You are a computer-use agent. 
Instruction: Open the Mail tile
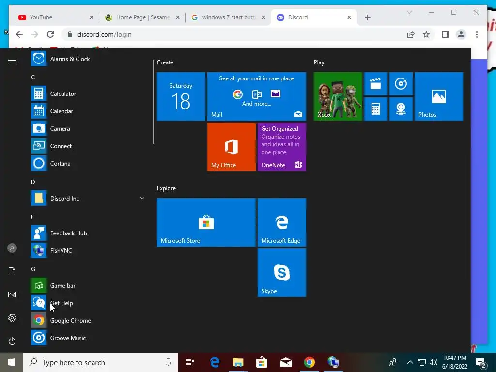[257, 96]
